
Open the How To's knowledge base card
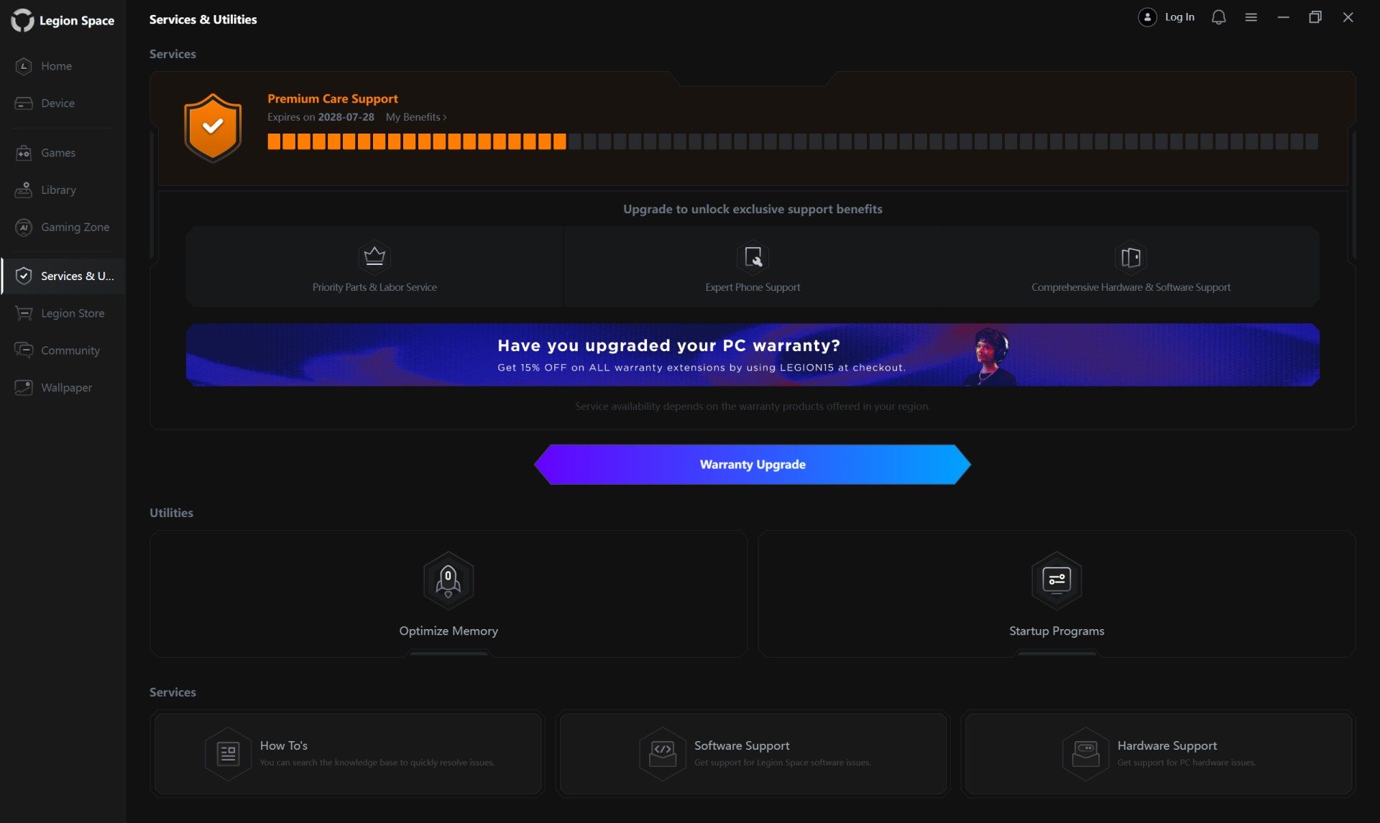coord(348,753)
